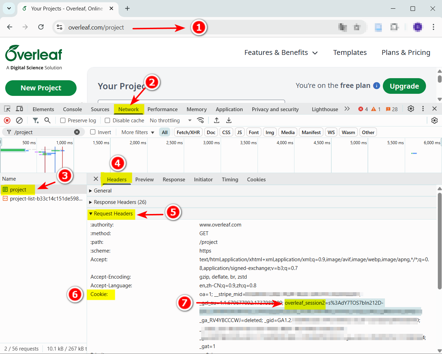Switch to the Elements tab

43,109
